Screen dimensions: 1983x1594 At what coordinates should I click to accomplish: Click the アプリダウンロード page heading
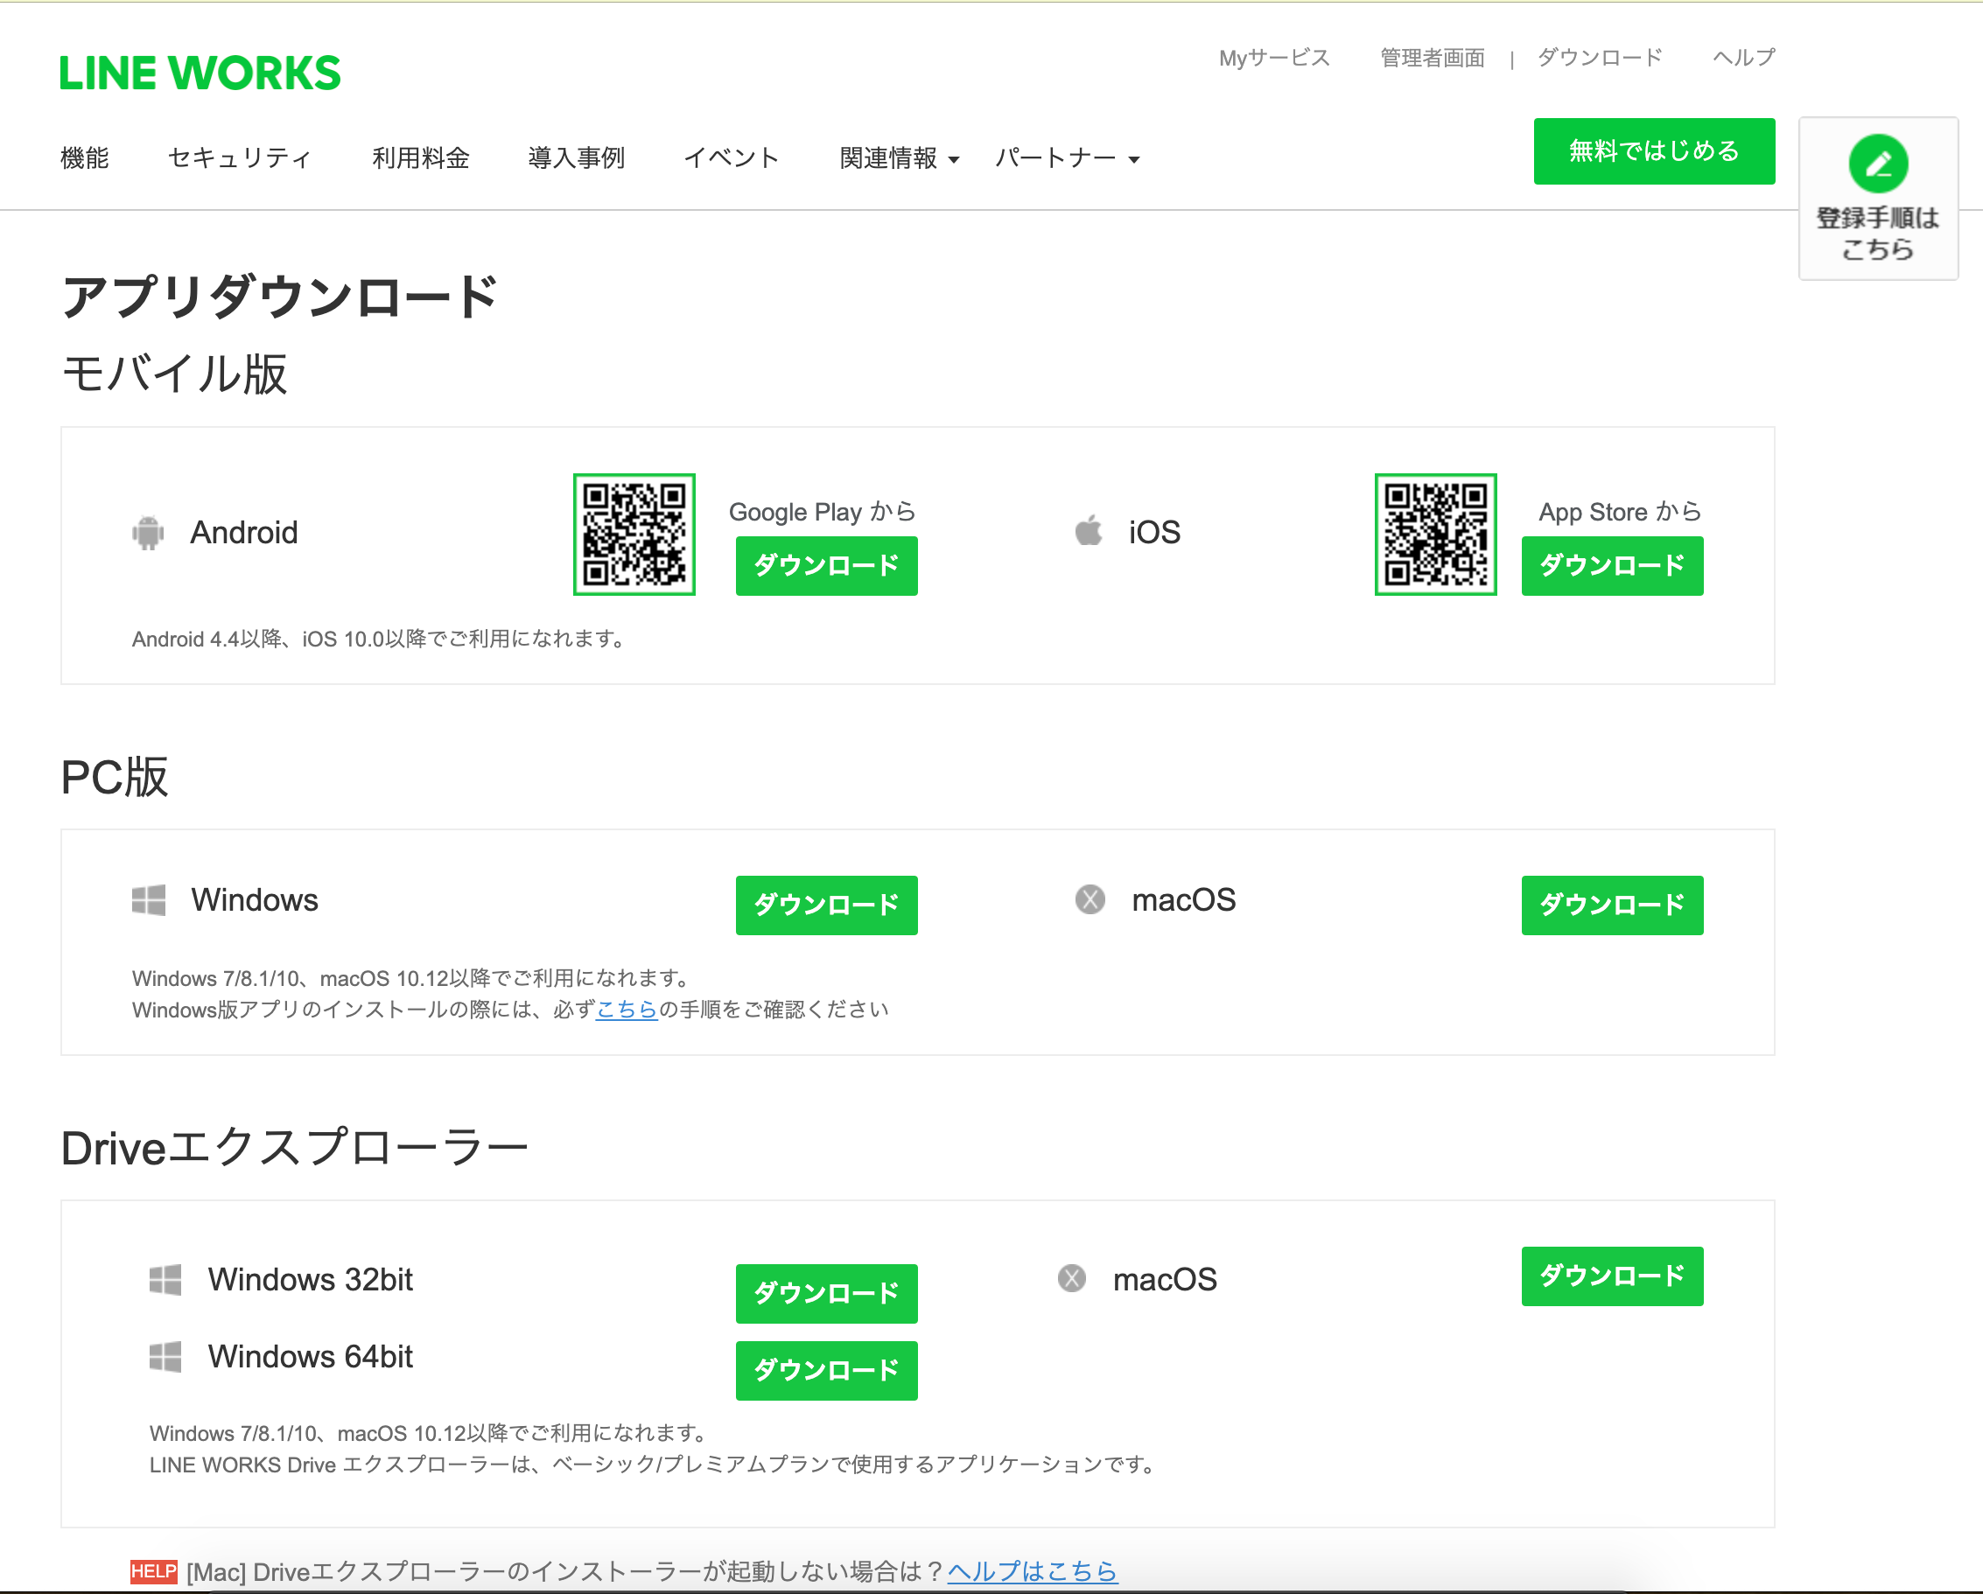click(x=280, y=297)
